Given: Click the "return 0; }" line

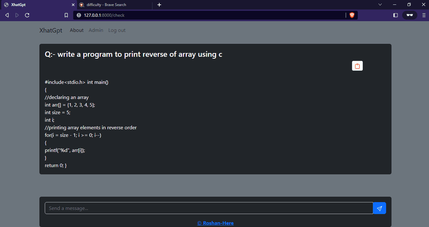Looking at the screenshot, I should point(56,165).
